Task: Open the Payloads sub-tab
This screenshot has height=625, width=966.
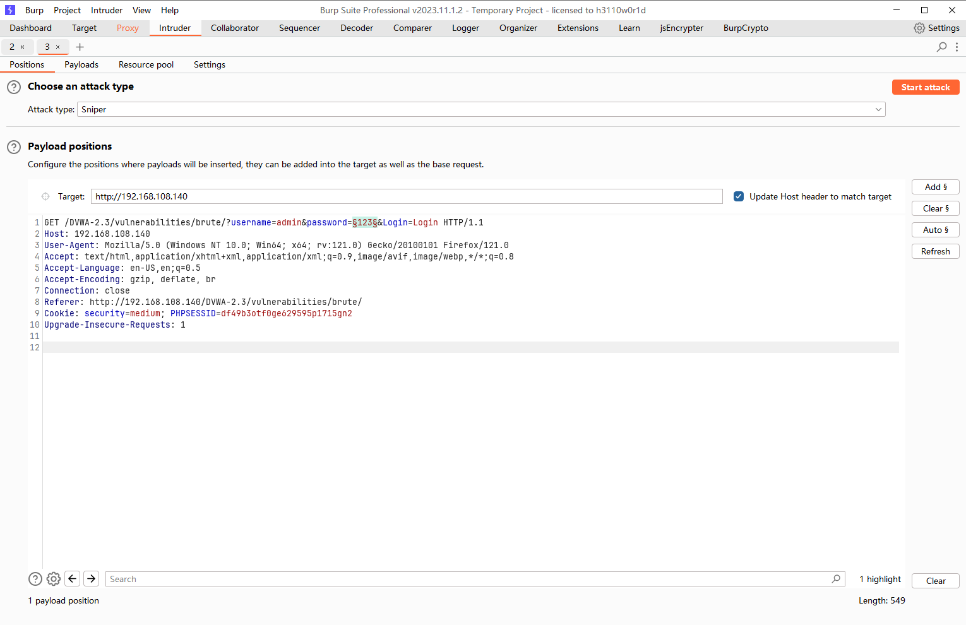Action: 81,64
